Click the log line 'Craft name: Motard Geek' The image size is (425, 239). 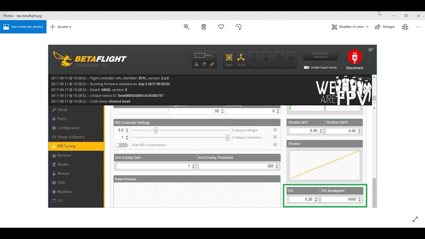[x=91, y=102]
